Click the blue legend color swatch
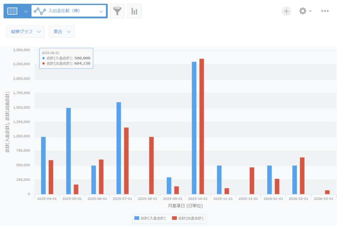The image size is (337, 226). (137, 218)
